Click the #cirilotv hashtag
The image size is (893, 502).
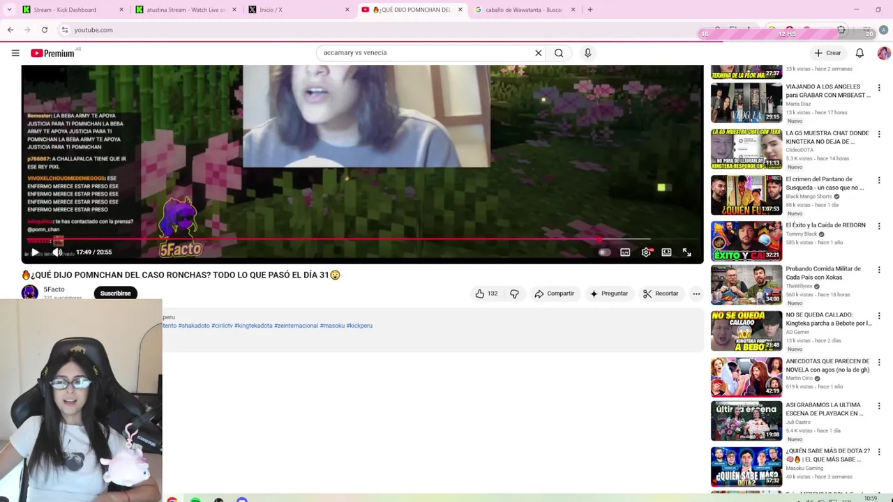click(222, 326)
